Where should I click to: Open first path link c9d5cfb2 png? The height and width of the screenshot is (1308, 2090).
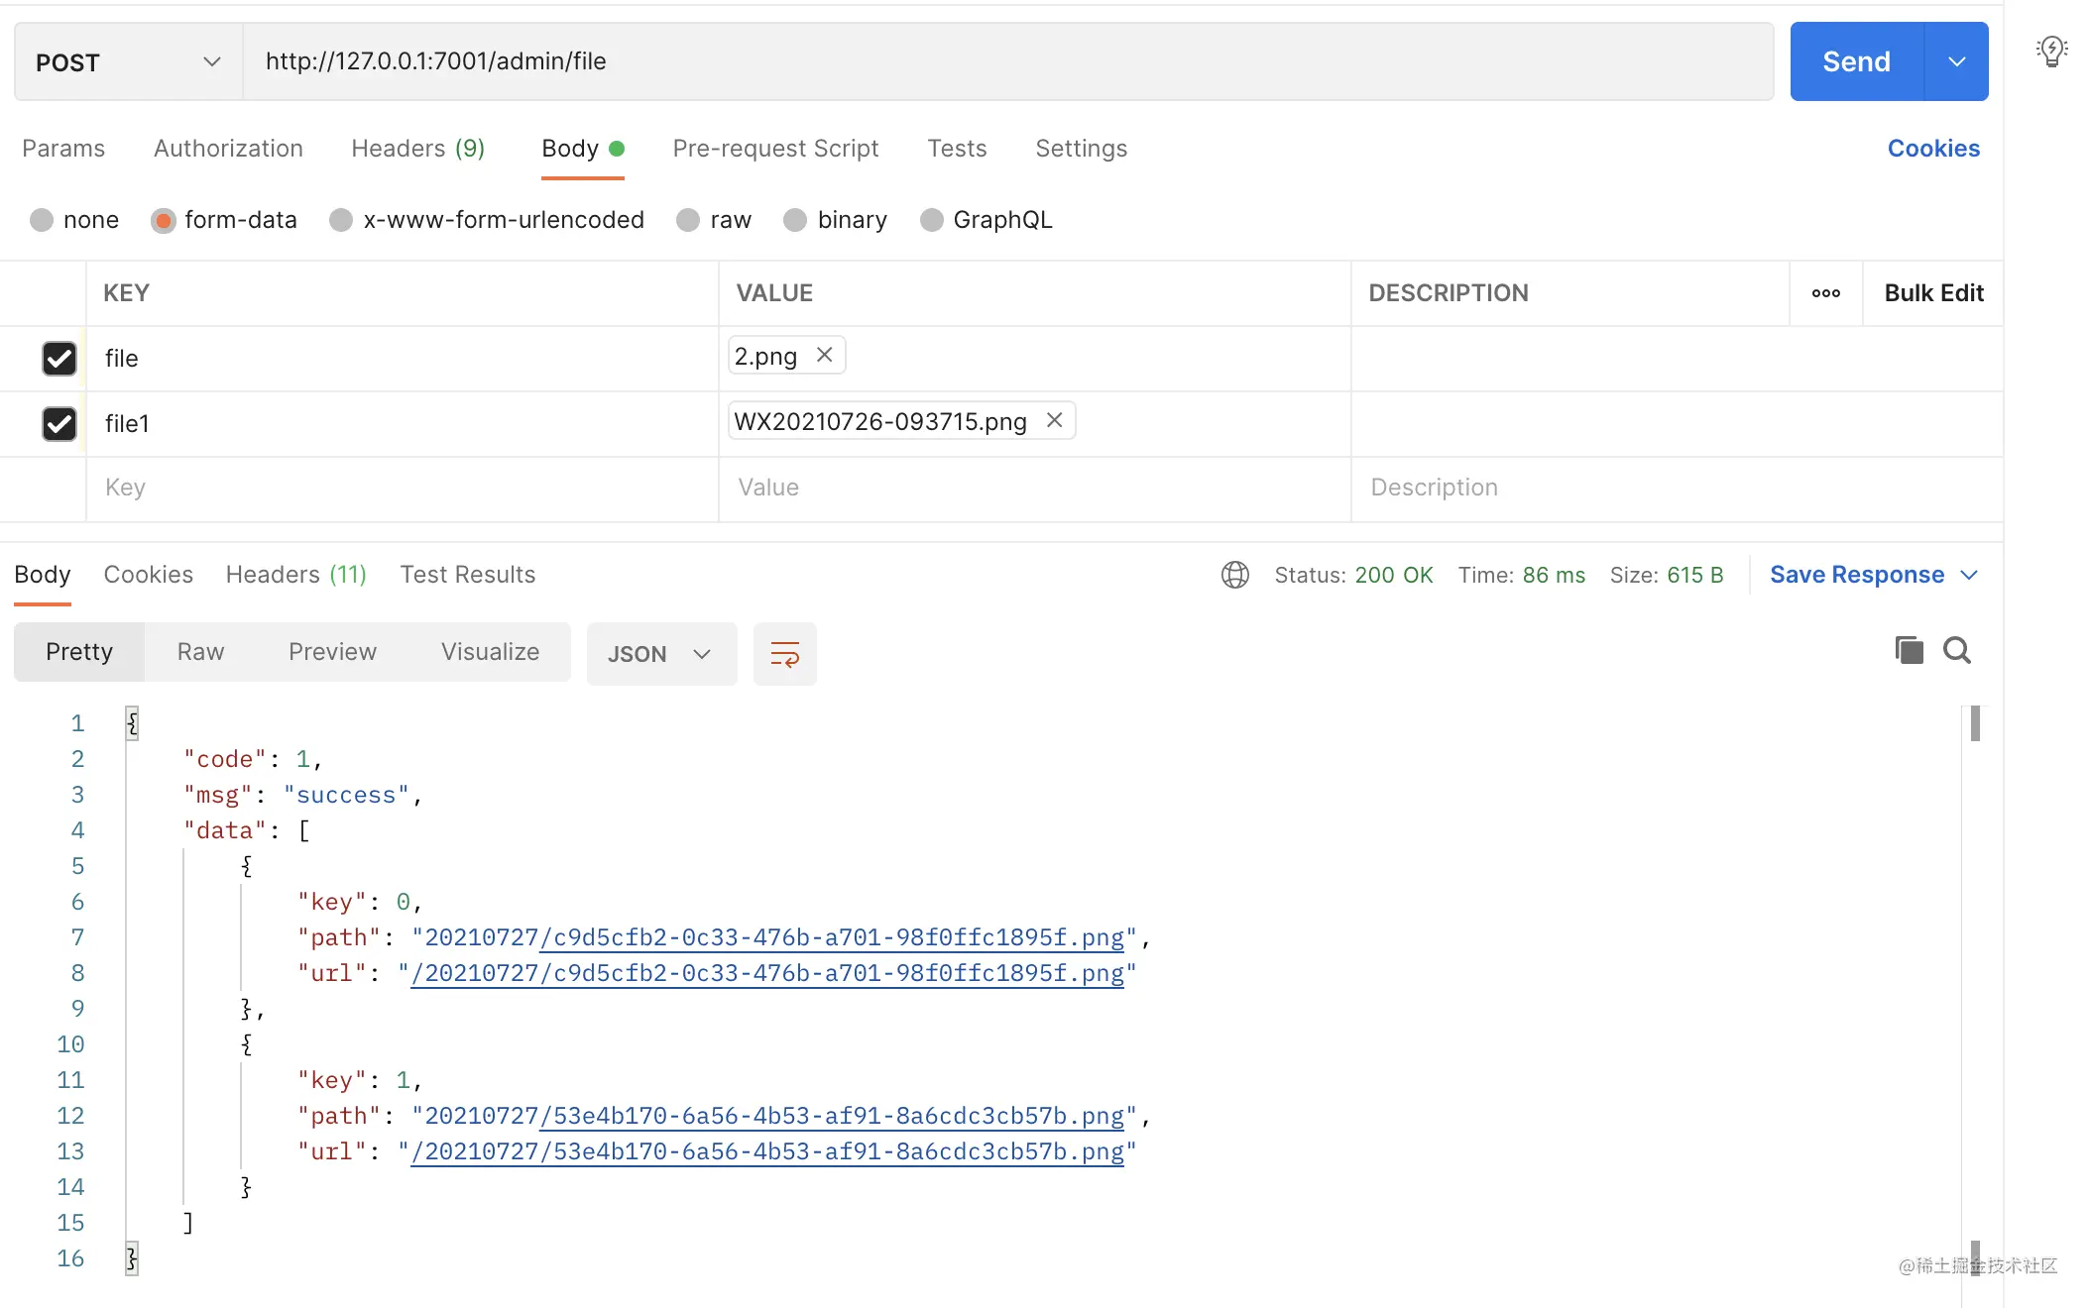click(x=832, y=937)
